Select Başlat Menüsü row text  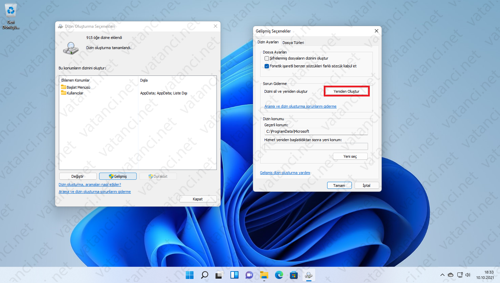[78, 87]
